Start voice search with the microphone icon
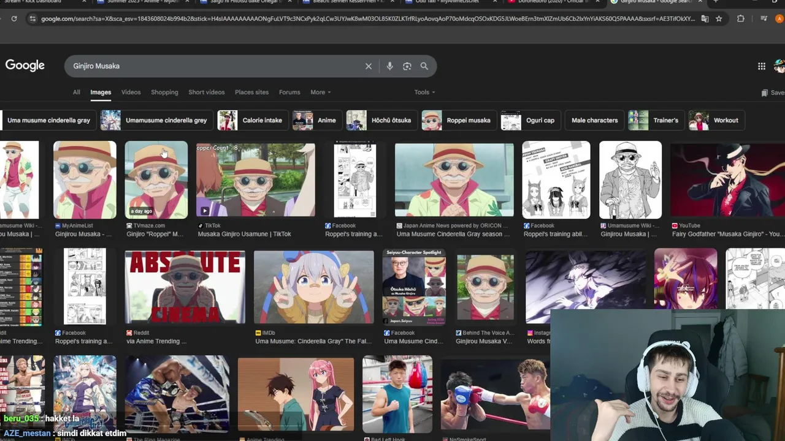Viewport: 785px width, 441px height. (389, 66)
